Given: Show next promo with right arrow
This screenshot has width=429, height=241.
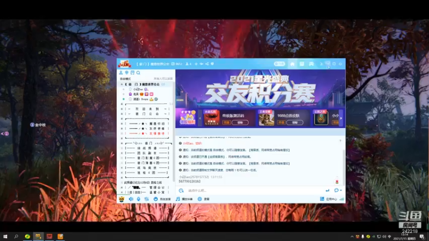Looking at the screenshot, I should pos(341,118).
